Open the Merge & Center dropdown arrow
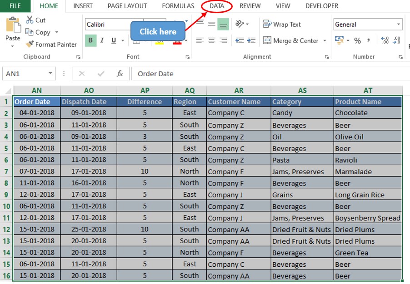 coord(324,40)
